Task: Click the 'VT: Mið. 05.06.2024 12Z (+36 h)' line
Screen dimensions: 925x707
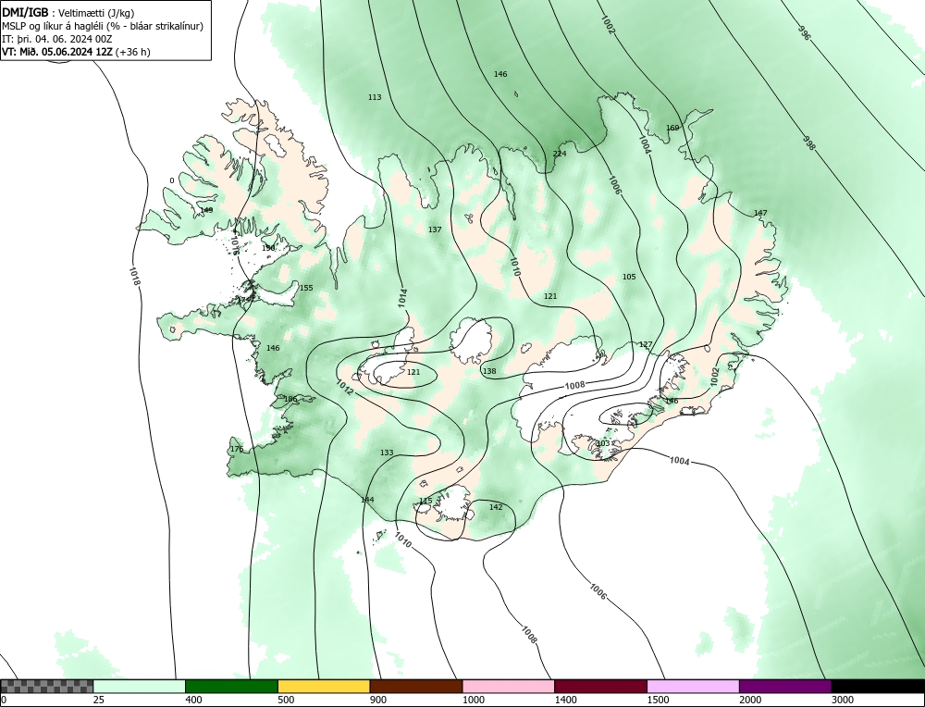Action: coord(76,52)
